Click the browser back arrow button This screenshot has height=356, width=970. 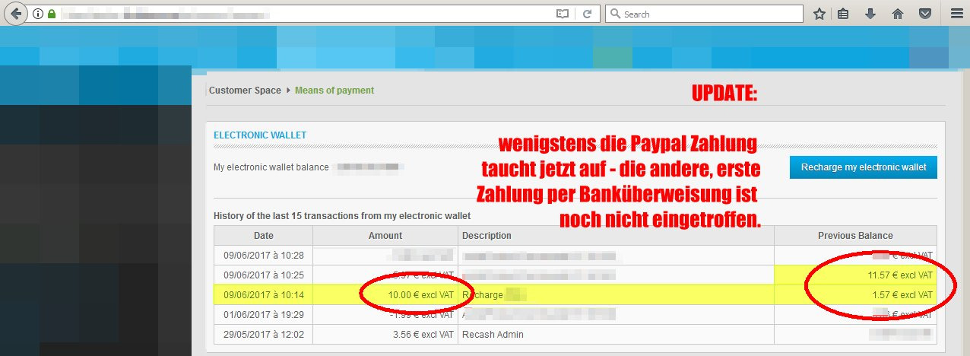pos(15,14)
